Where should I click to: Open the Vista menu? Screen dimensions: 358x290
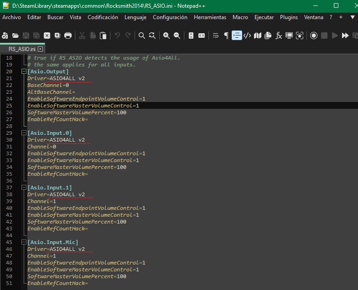point(75,17)
